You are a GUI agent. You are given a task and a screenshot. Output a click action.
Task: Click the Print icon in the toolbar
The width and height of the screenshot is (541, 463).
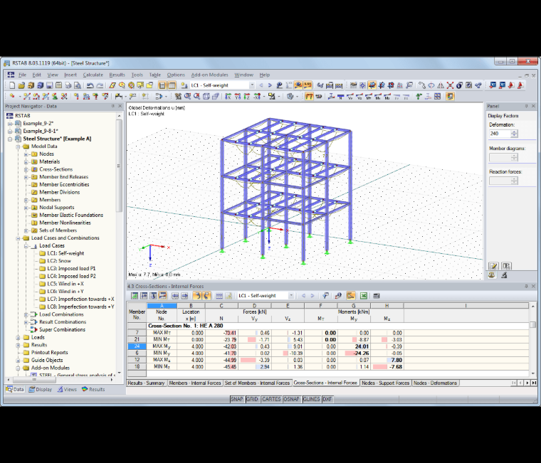click(x=68, y=85)
